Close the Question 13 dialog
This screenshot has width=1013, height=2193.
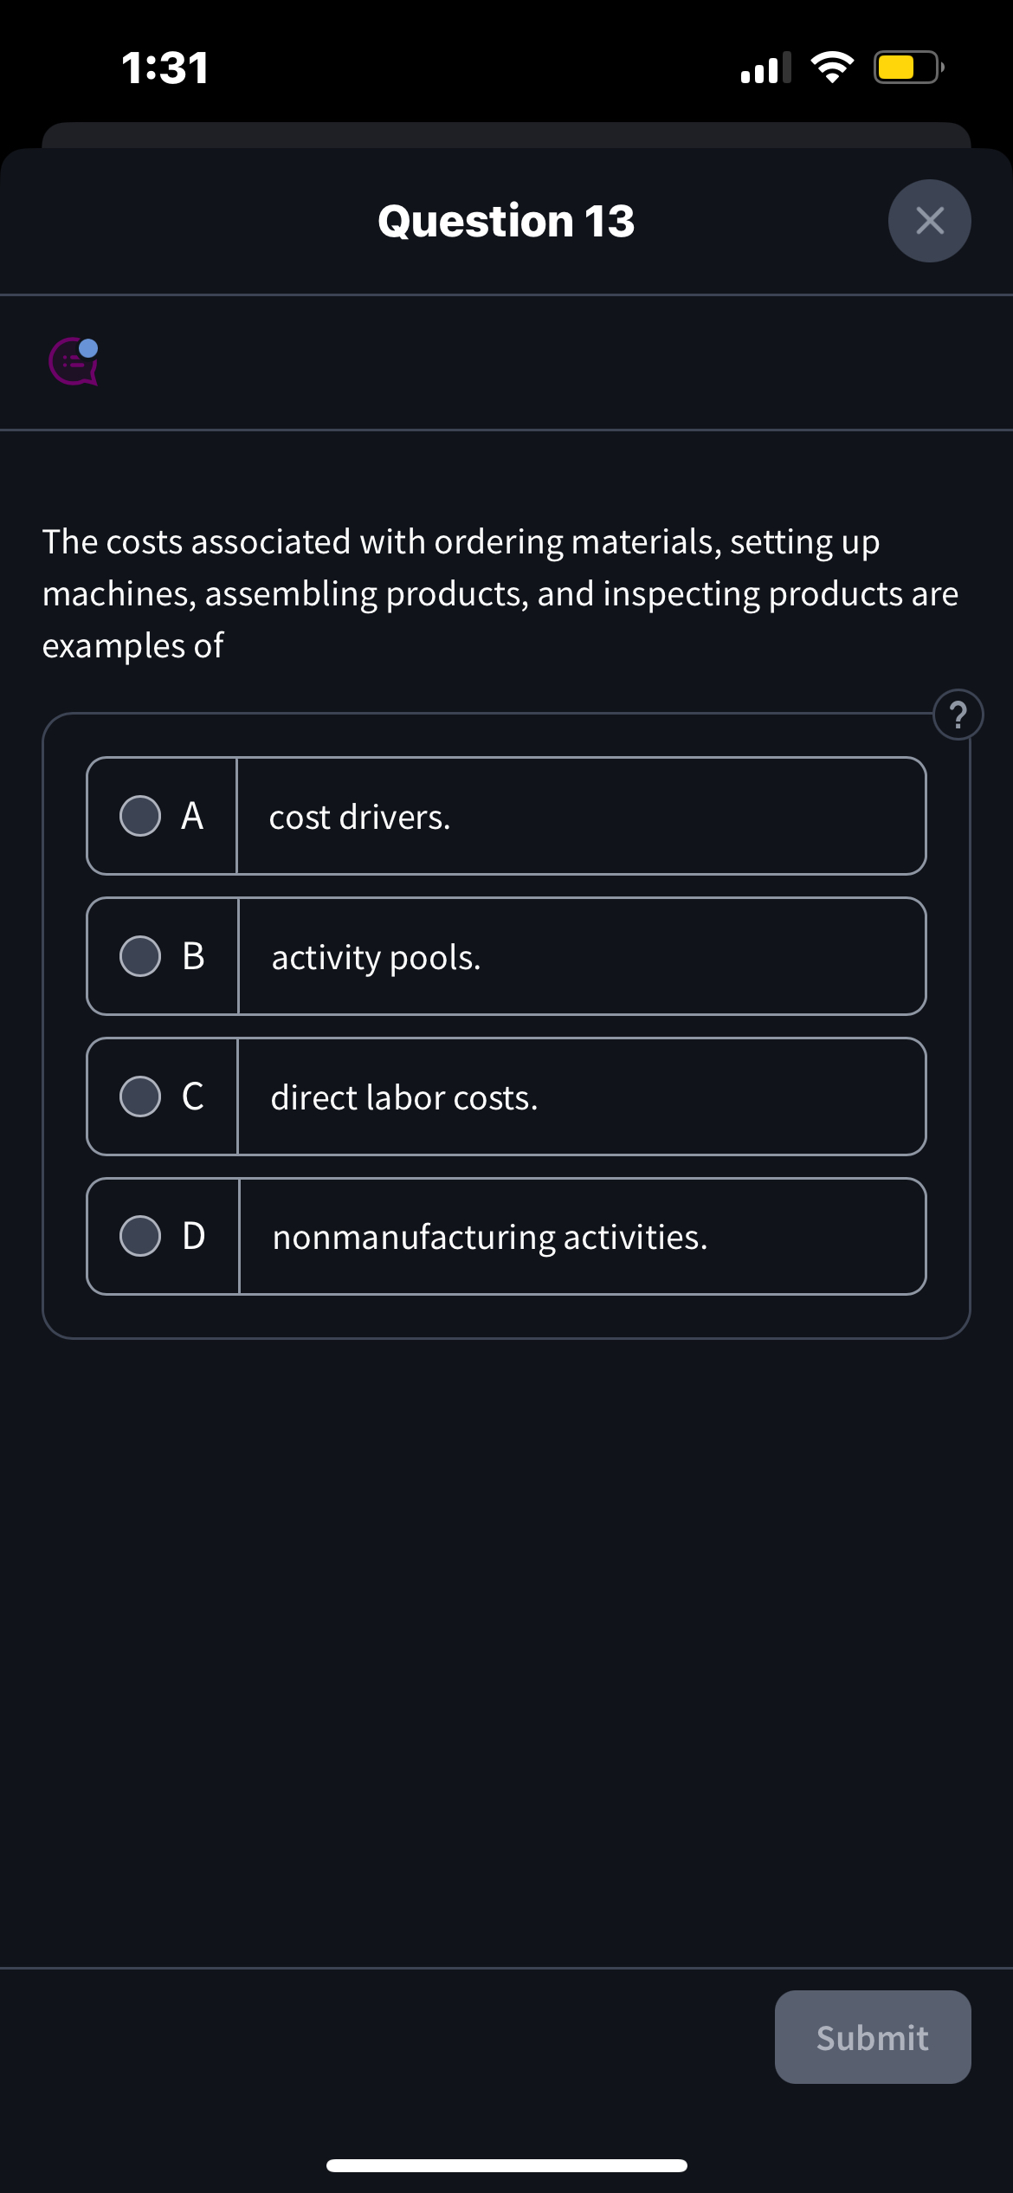click(929, 220)
